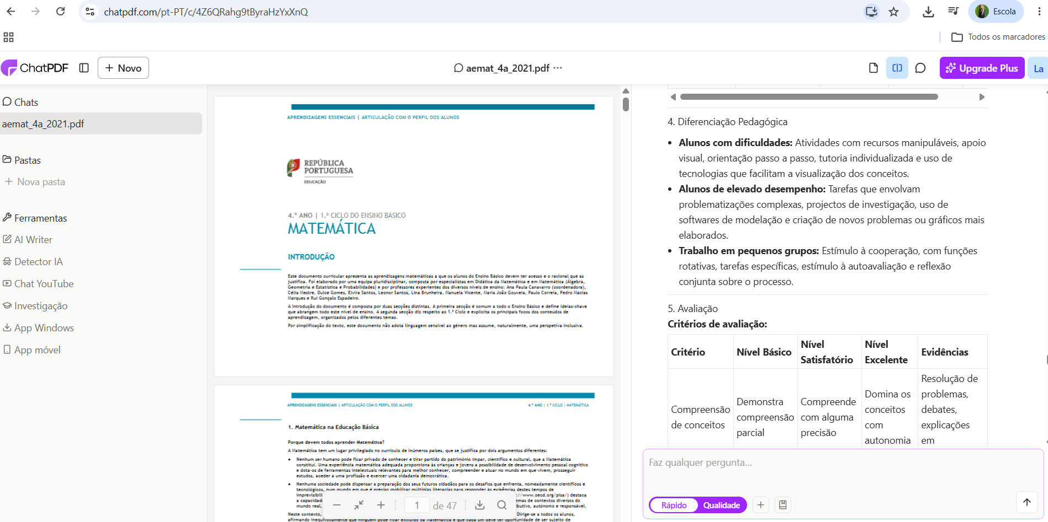Open aemat_4a_2021.pdf options ellipsis
This screenshot has height=522, width=1048.
pyautogui.click(x=558, y=68)
